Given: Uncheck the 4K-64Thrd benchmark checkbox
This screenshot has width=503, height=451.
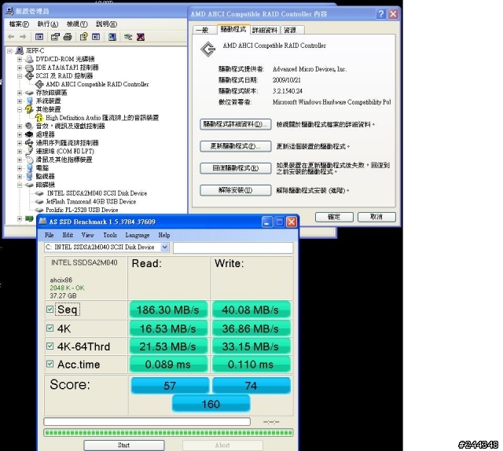Looking at the screenshot, I should tap(50, 346).
